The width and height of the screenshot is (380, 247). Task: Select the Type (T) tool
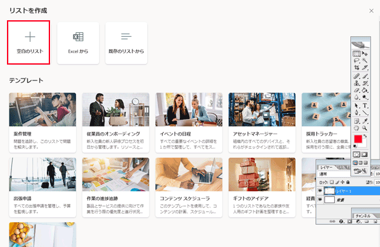tap(365, 106)
